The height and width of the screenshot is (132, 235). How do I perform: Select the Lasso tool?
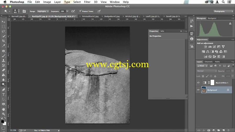pos(3,31)
